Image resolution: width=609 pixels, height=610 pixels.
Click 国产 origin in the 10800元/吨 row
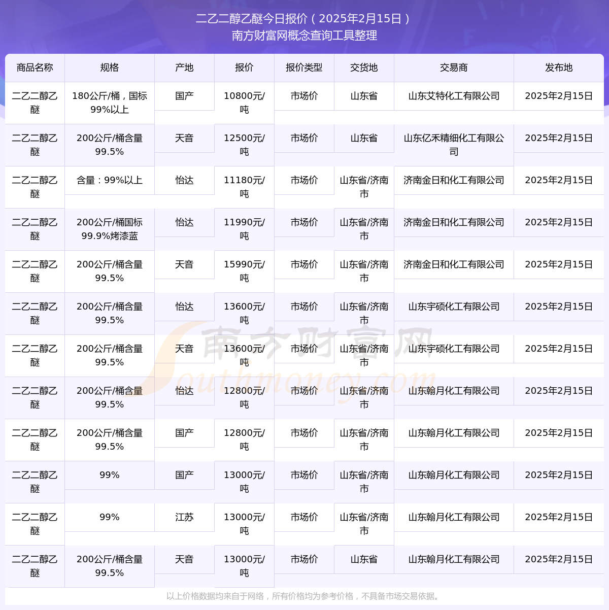[185, 96]
